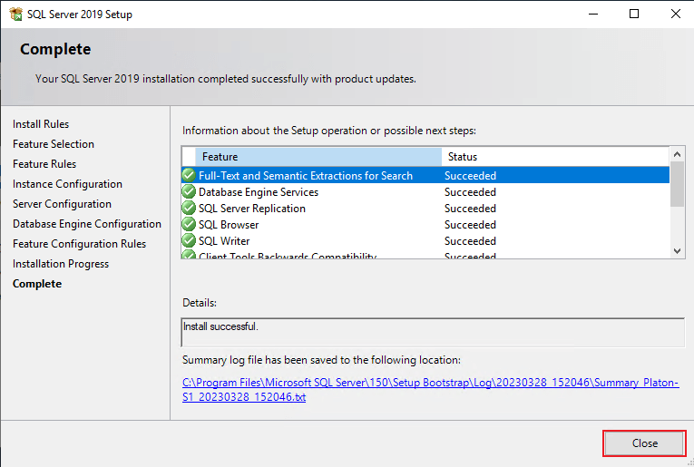
Task: Click green check icon beside SQL Server Replication
Action: [189, 209]
